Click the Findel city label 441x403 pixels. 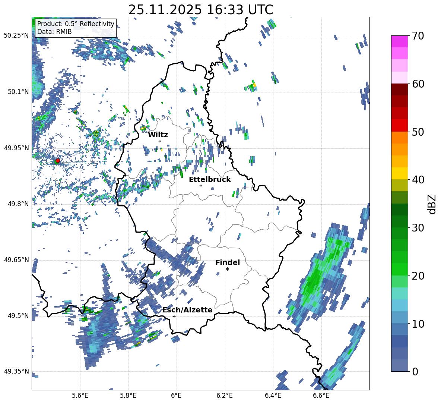228,262
